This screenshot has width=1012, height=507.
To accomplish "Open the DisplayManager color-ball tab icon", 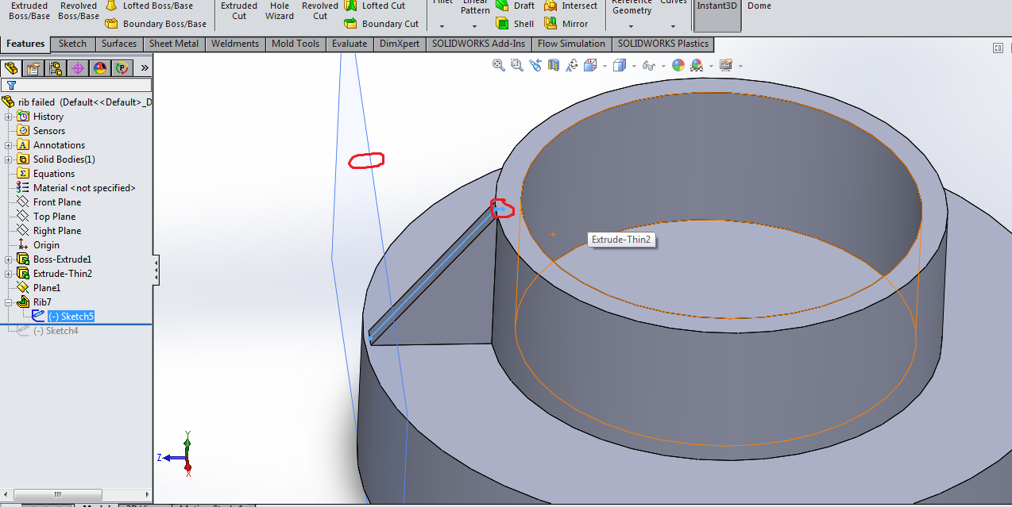I will coord(99,68).
